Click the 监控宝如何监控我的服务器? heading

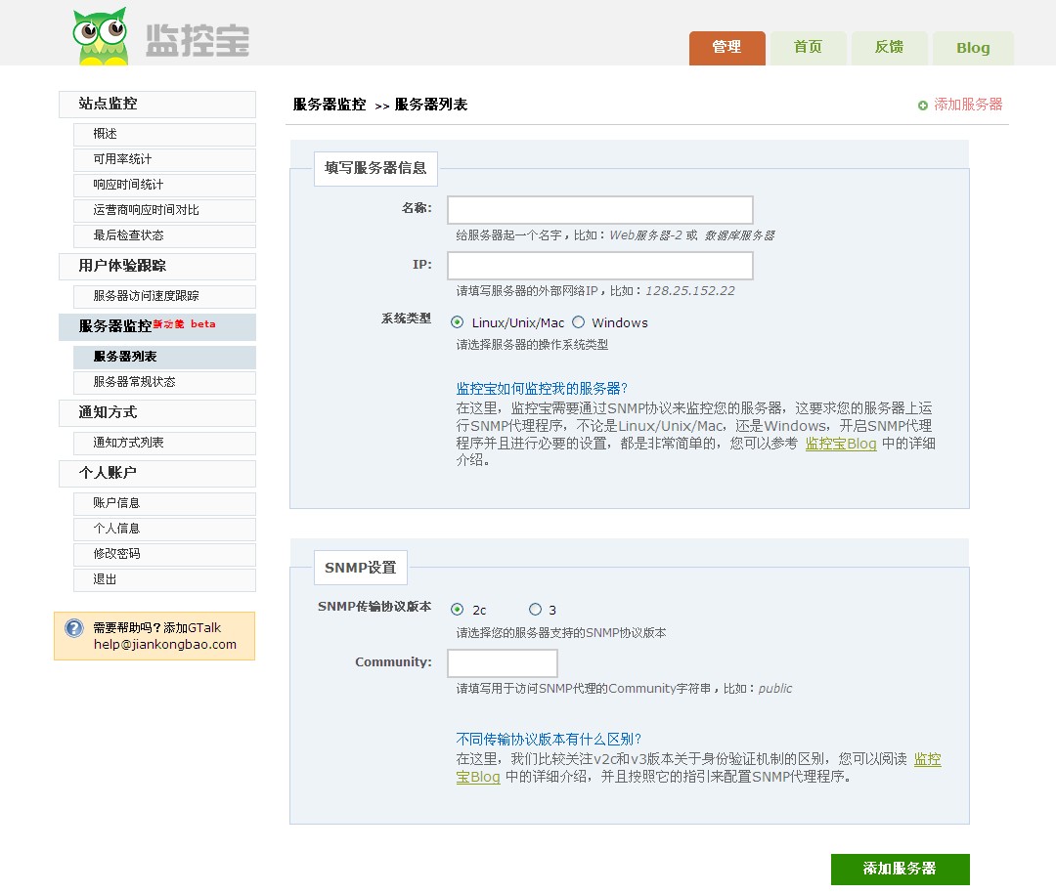point(542,389)
